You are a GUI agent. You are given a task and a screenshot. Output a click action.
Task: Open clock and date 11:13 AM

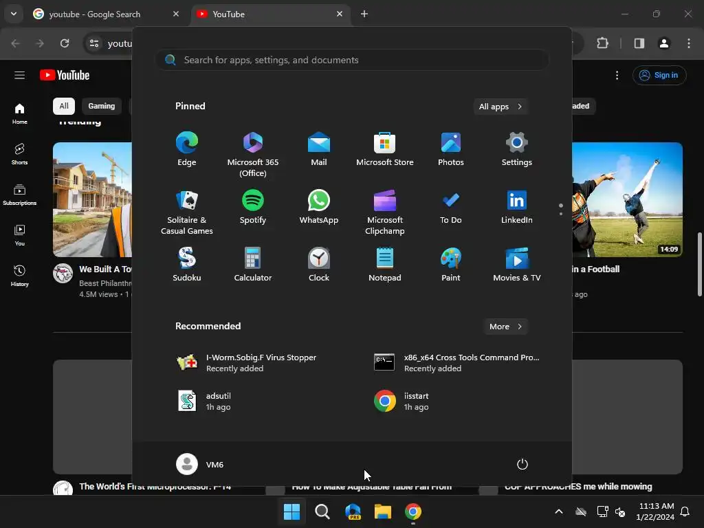(x=655, y=511)
